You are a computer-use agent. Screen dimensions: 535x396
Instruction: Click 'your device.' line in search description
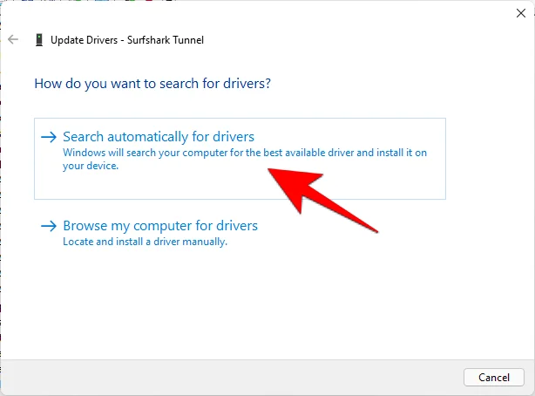pos(91,166)
